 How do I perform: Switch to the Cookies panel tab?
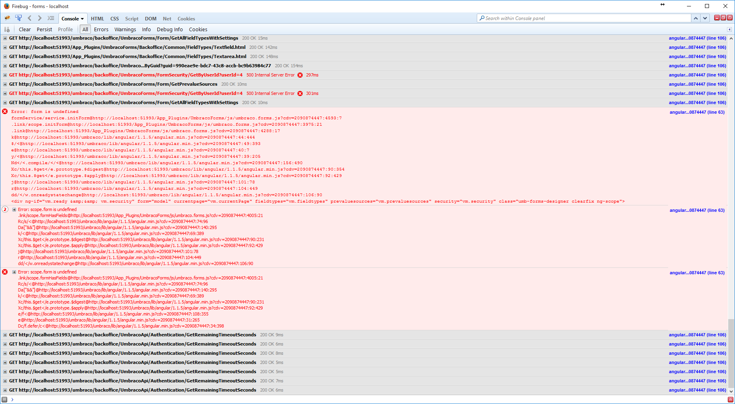coord(186,19)
